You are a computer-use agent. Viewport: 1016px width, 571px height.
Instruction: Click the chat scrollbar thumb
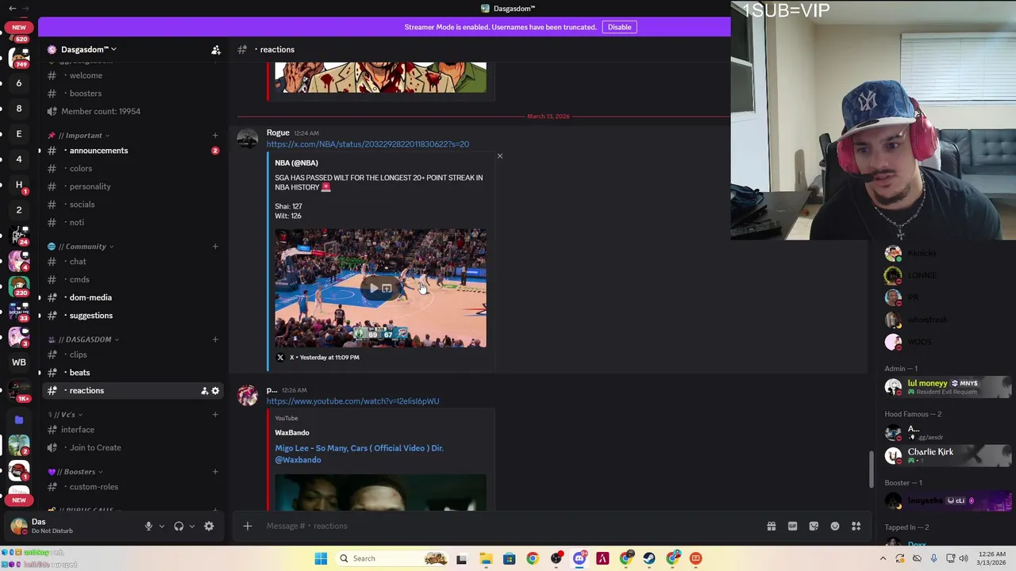click(x=872, y=469)
